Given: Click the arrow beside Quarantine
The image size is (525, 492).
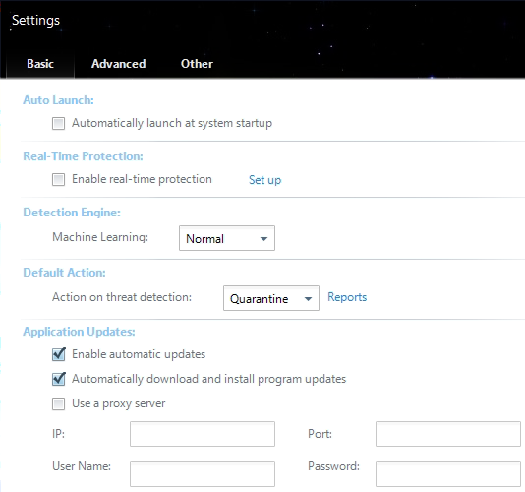Looking at the screenshot, I should (308, 299).
